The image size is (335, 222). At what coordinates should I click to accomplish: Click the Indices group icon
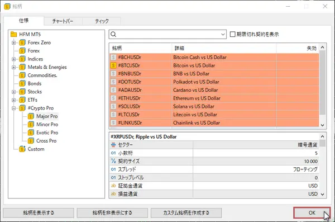pos(22,59)
